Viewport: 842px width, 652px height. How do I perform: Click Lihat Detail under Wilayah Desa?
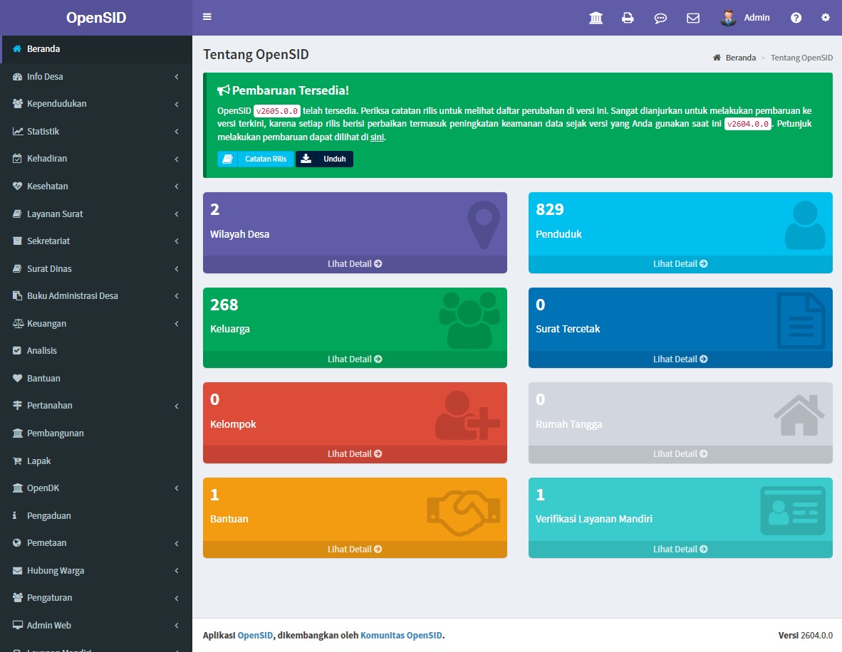click(355, 264)
